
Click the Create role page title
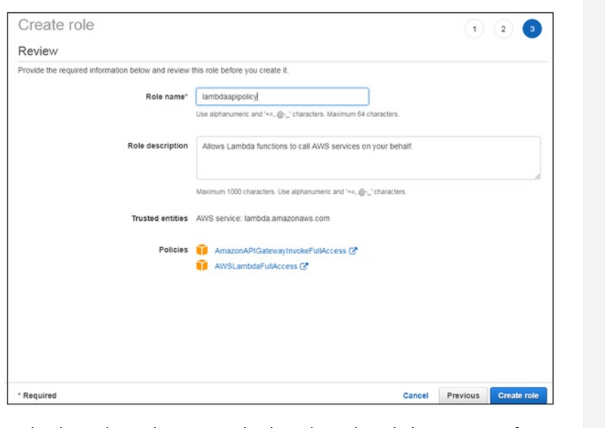(x=56, y=25)
